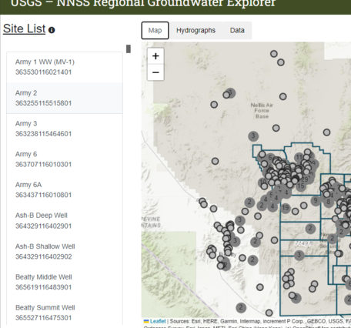351x328 pixels.
Task: Select Ash-B Shallow Well site
Action: pyautogui.click(x=65, y=252)
